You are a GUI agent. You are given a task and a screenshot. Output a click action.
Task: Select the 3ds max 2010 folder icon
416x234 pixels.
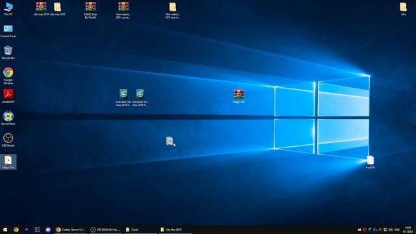pos(58,8)
